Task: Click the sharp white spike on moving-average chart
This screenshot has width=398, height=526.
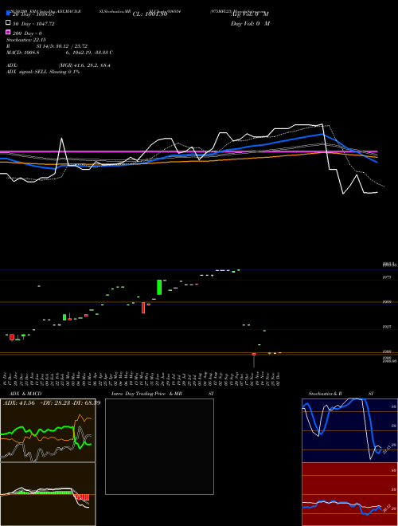Action: point(61,151)
